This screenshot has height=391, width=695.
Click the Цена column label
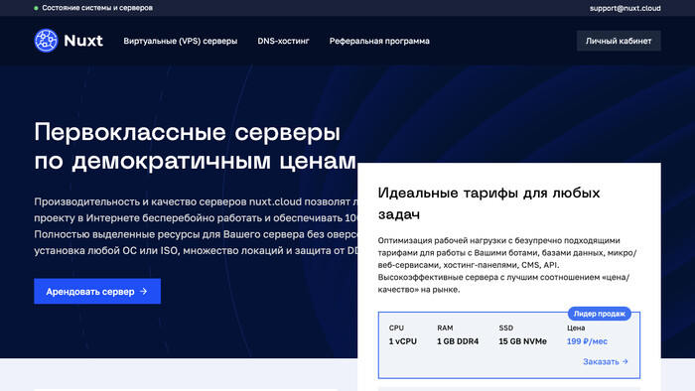click(576, 328)
